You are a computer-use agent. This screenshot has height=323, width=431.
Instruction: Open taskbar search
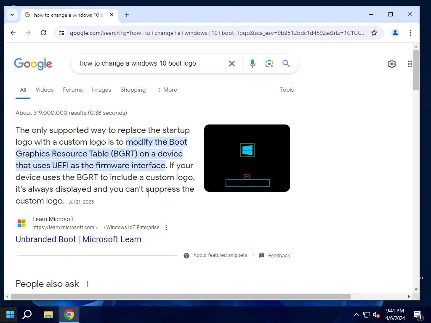[x=27, y=315]
